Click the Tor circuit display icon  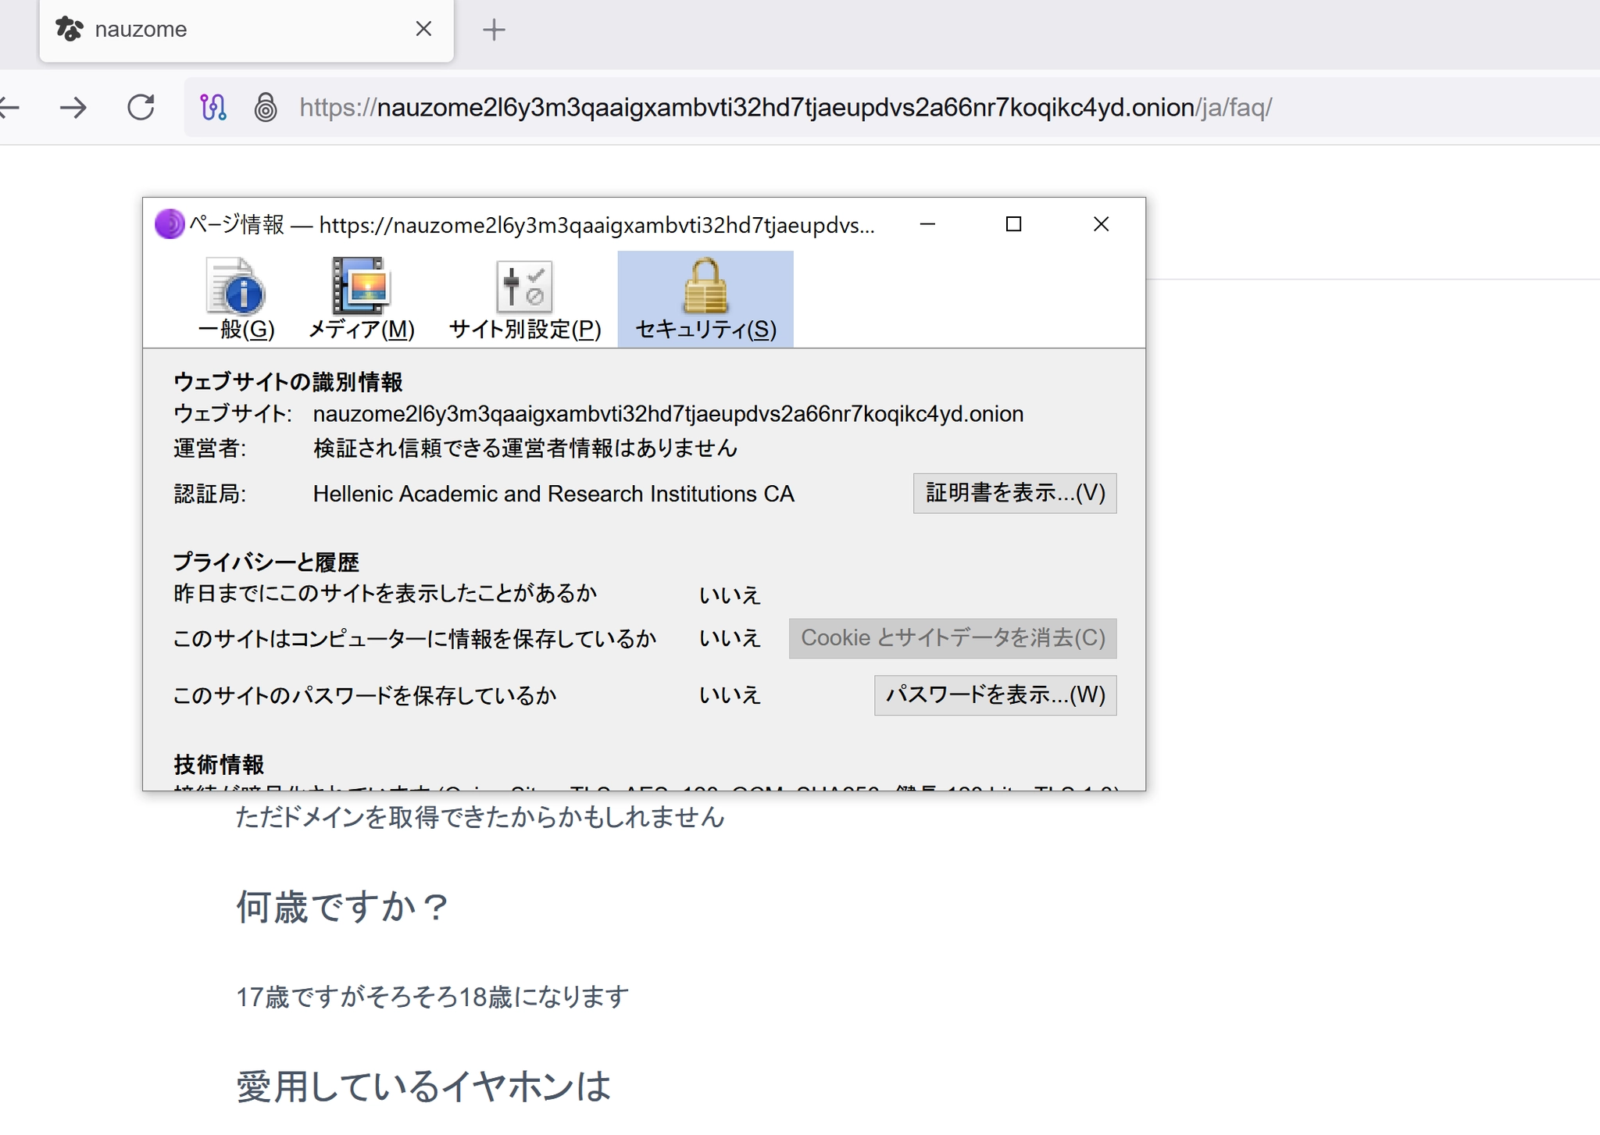(x=213, y=107)
